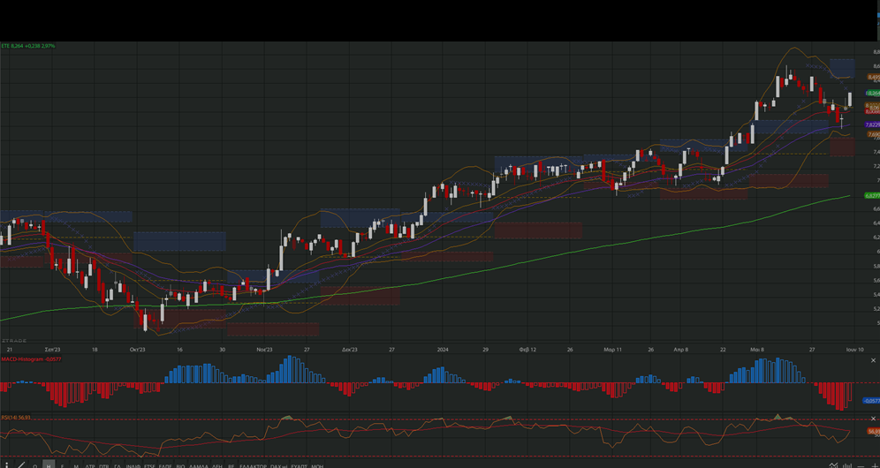880x468 pixels.
Task: Open the DAX symbol tab
Action: point(279,465)
